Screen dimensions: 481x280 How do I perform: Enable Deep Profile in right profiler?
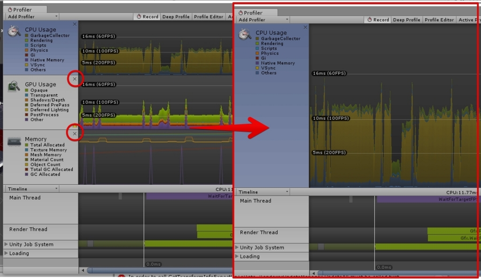point(406,20)
